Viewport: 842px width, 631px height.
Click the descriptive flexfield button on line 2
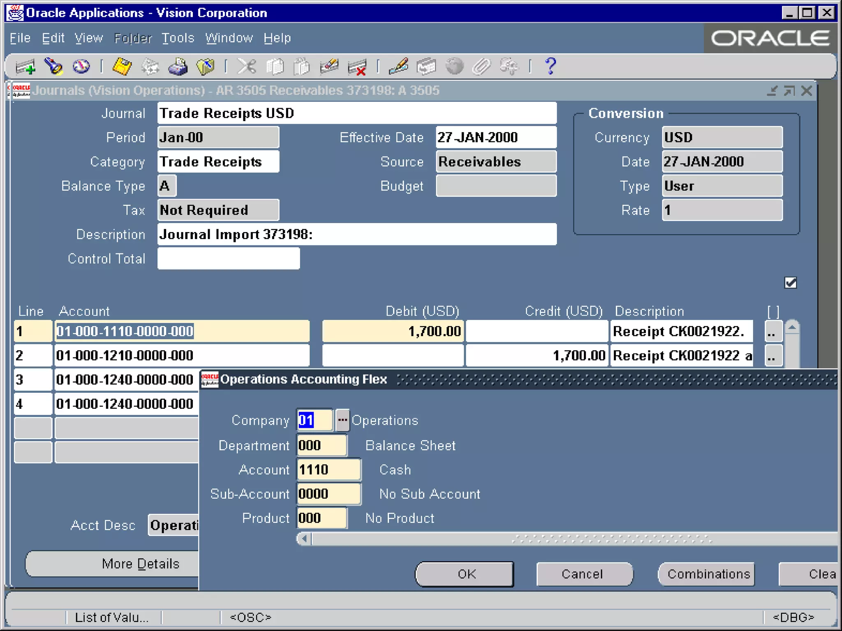point(773,356)
